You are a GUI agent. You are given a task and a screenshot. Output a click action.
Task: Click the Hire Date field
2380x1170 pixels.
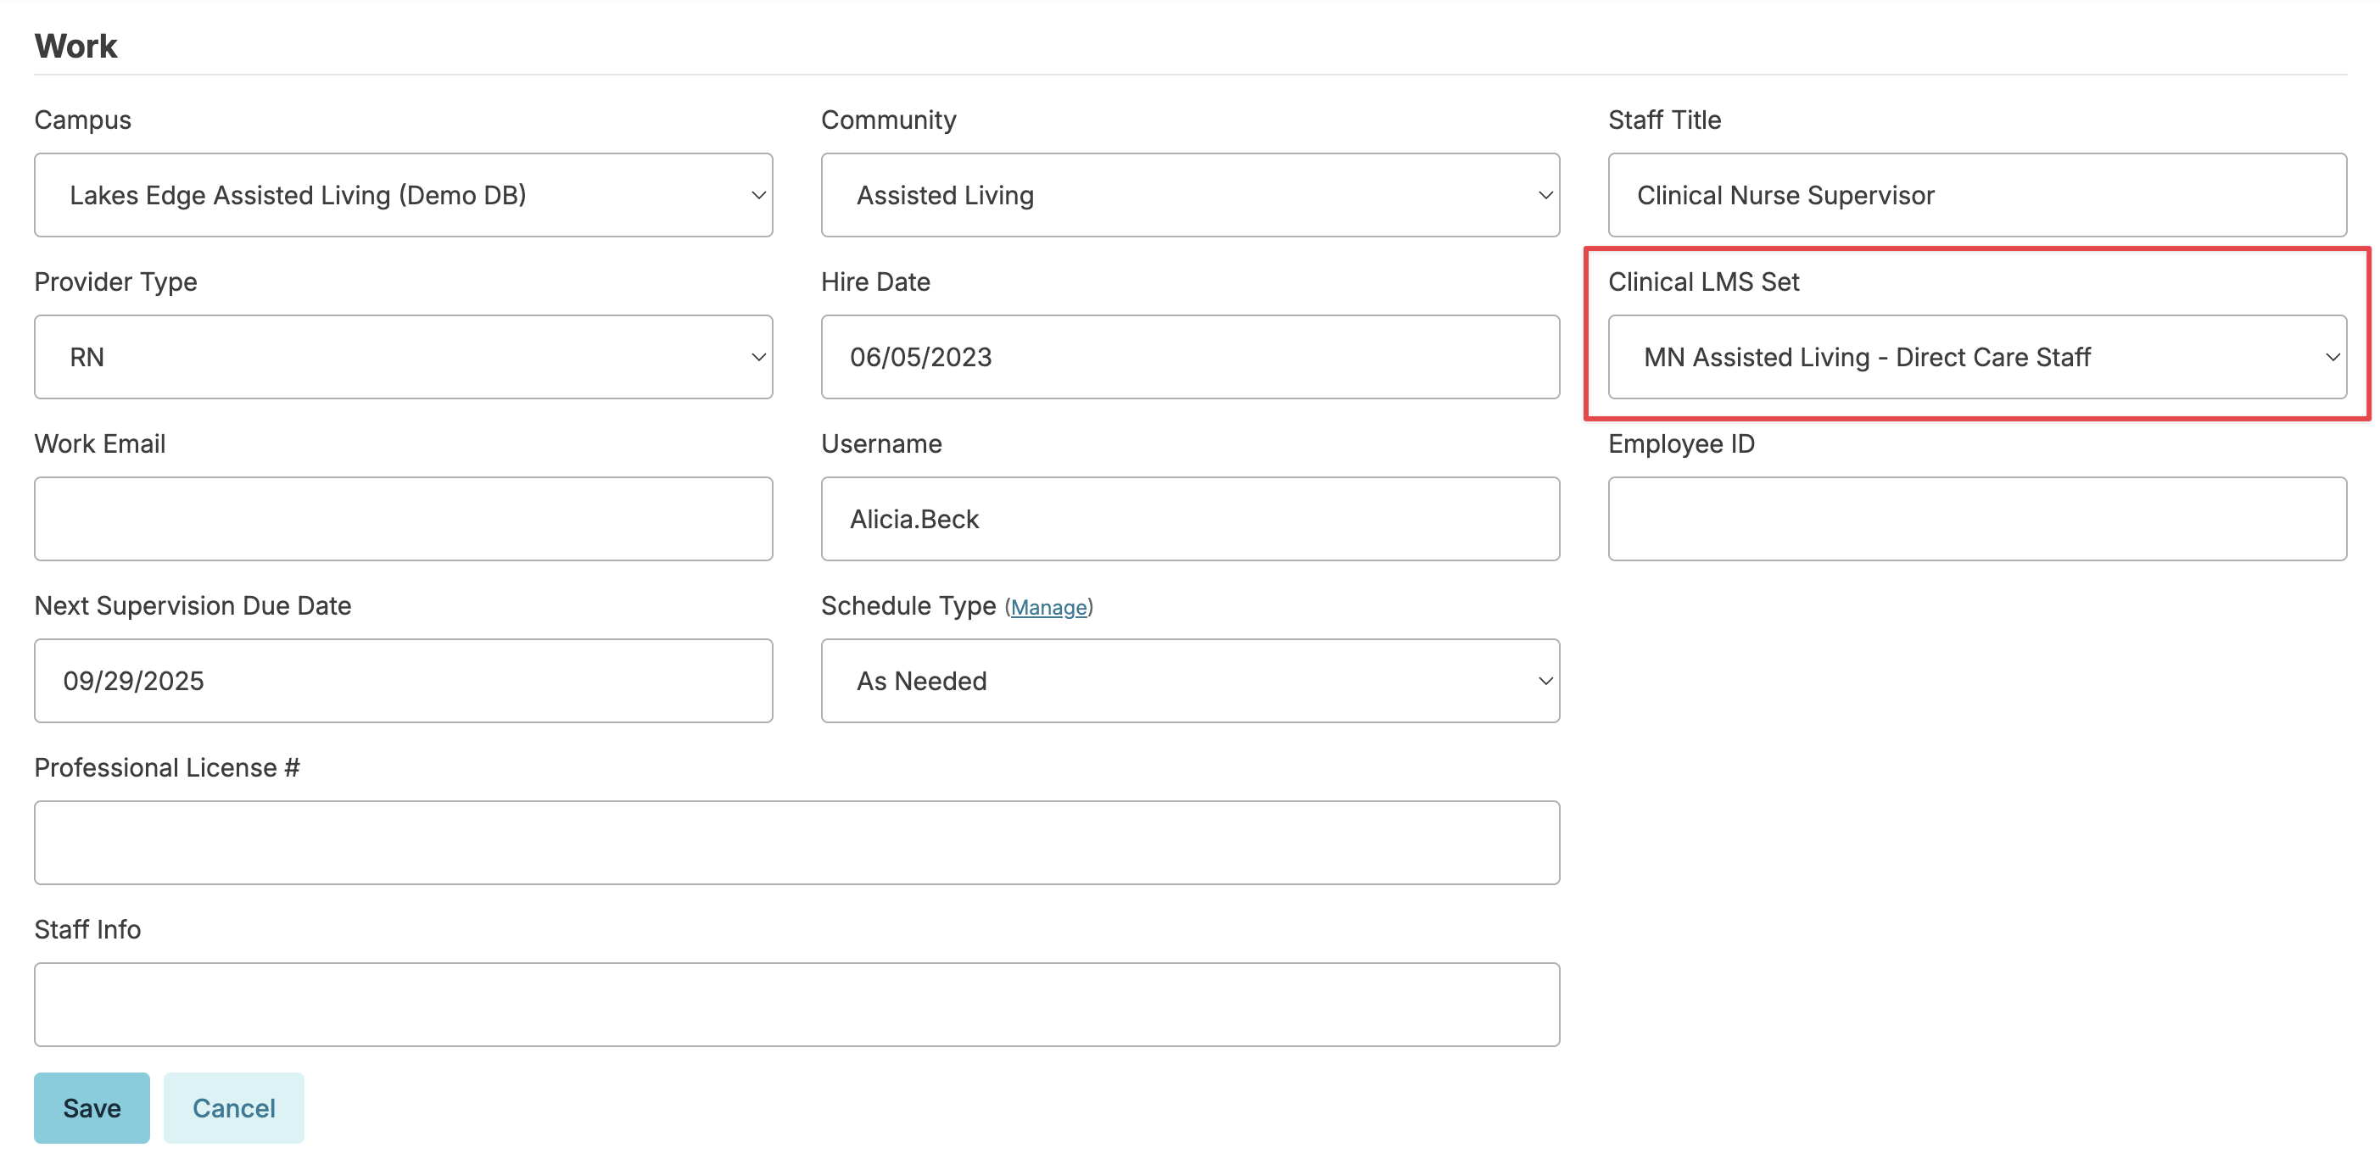[x=1189, y=356]
